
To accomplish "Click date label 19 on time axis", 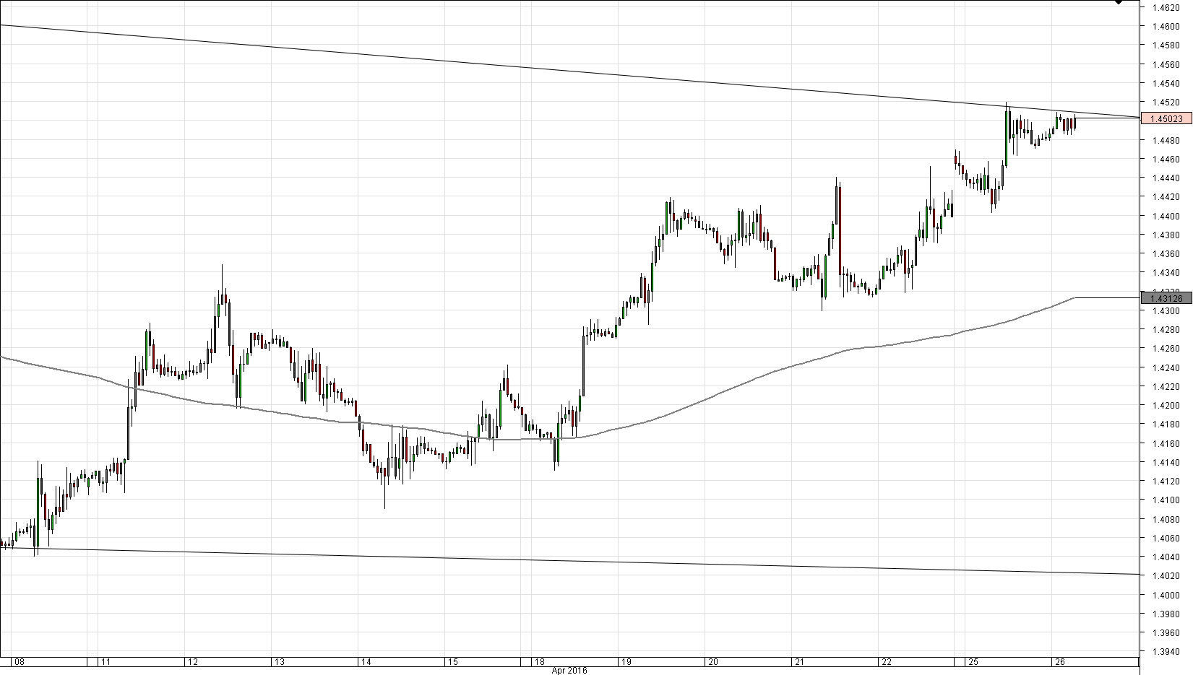I will click(x=626, y=661).
